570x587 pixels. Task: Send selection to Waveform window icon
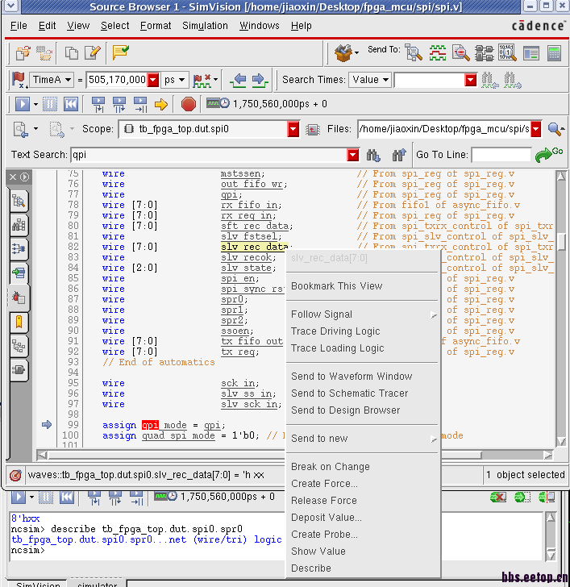pos(437,53)
